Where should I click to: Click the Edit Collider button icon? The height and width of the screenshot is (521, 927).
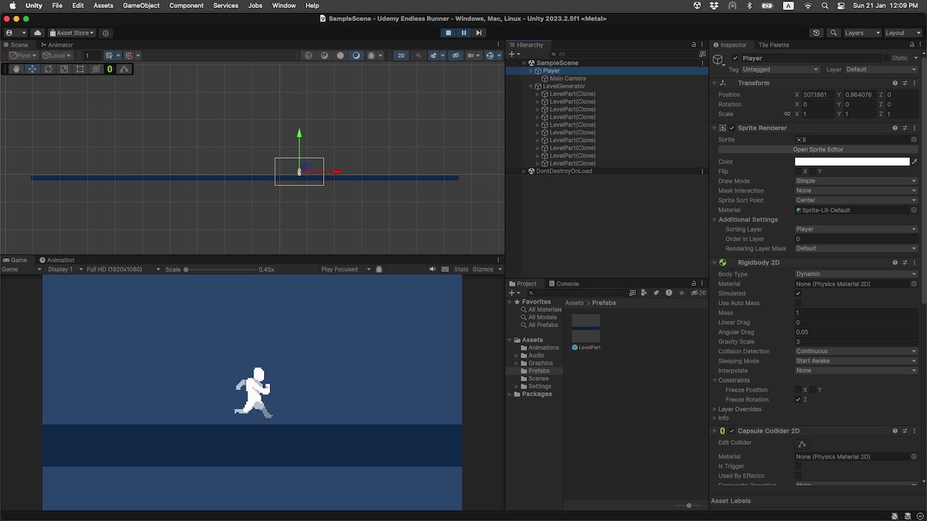tap(802, 444)
